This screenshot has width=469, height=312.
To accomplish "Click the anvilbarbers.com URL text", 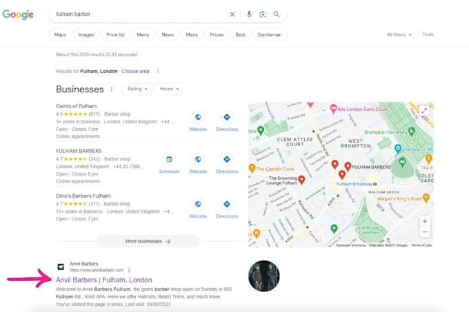I will point(97,270).
